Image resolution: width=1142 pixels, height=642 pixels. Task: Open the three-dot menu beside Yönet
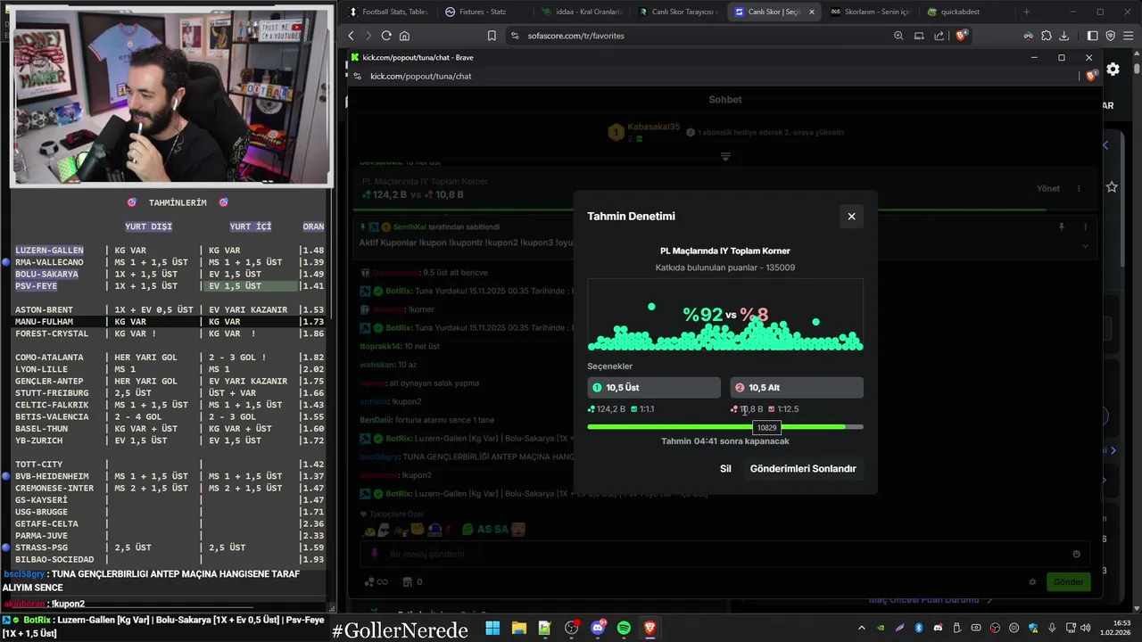(x=1079, y=188)
